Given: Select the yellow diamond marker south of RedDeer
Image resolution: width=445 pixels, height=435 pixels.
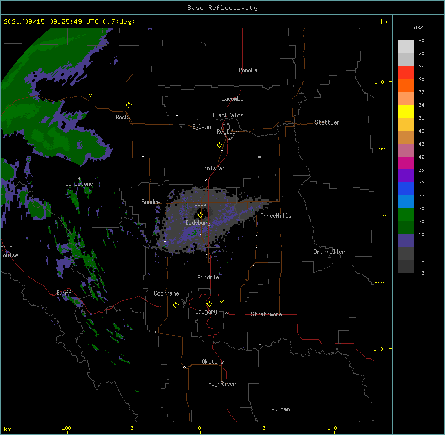Looking at the screenshot, I should 220,145.
